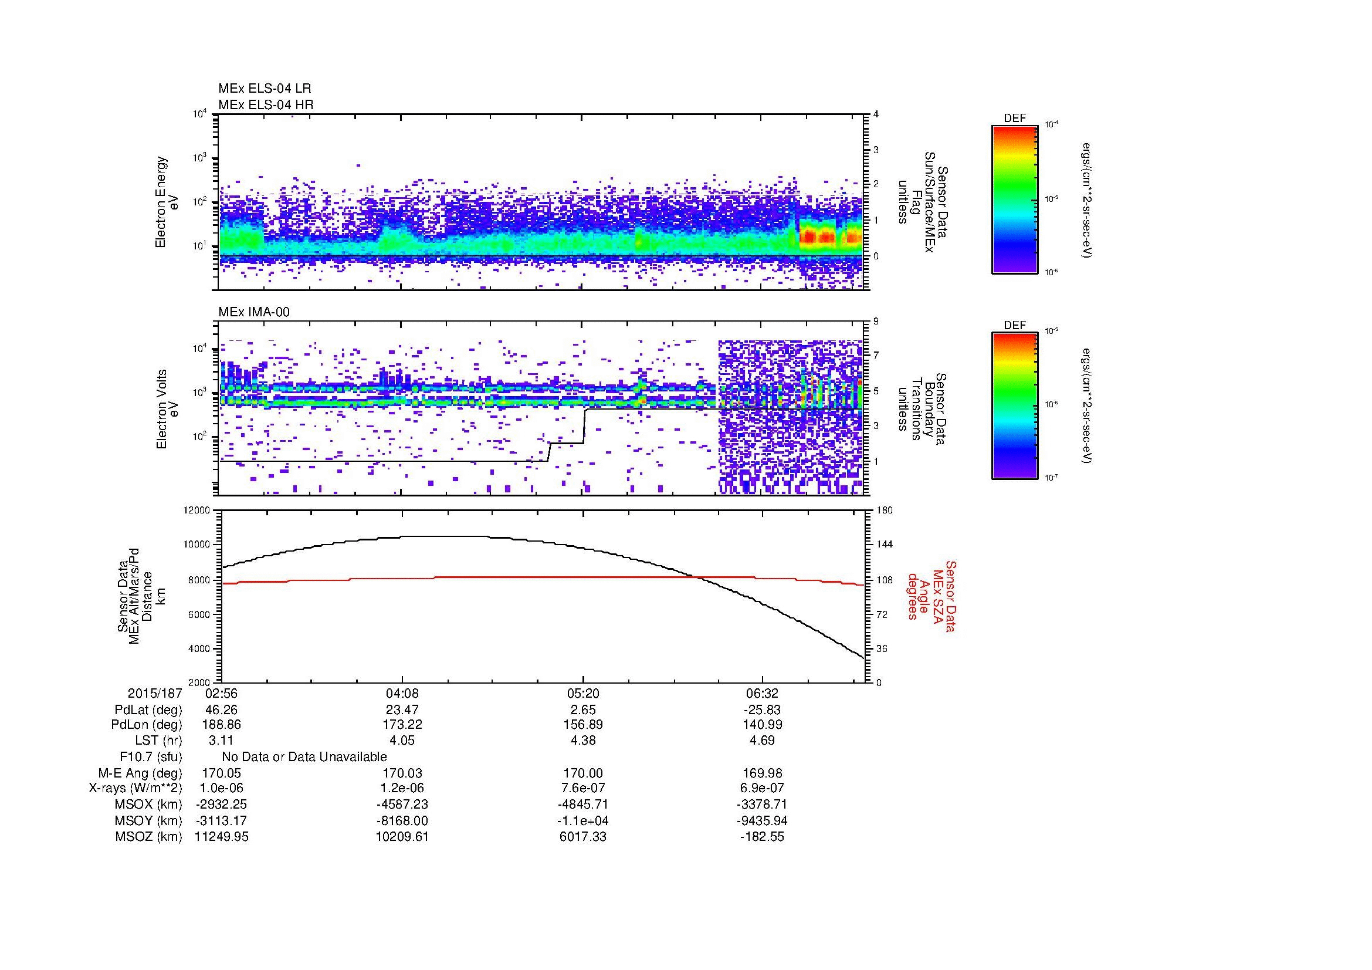Click the 'MSOZ (km)' row label
Screen dimensions: 1372x970
(x=148, y=837)
